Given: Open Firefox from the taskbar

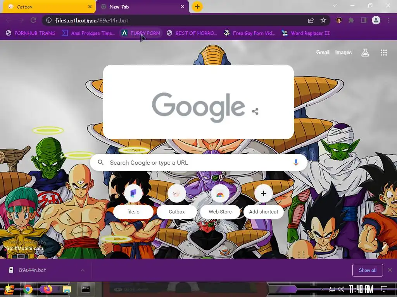Looking at the screenshot, I should (x=48, y=289).
